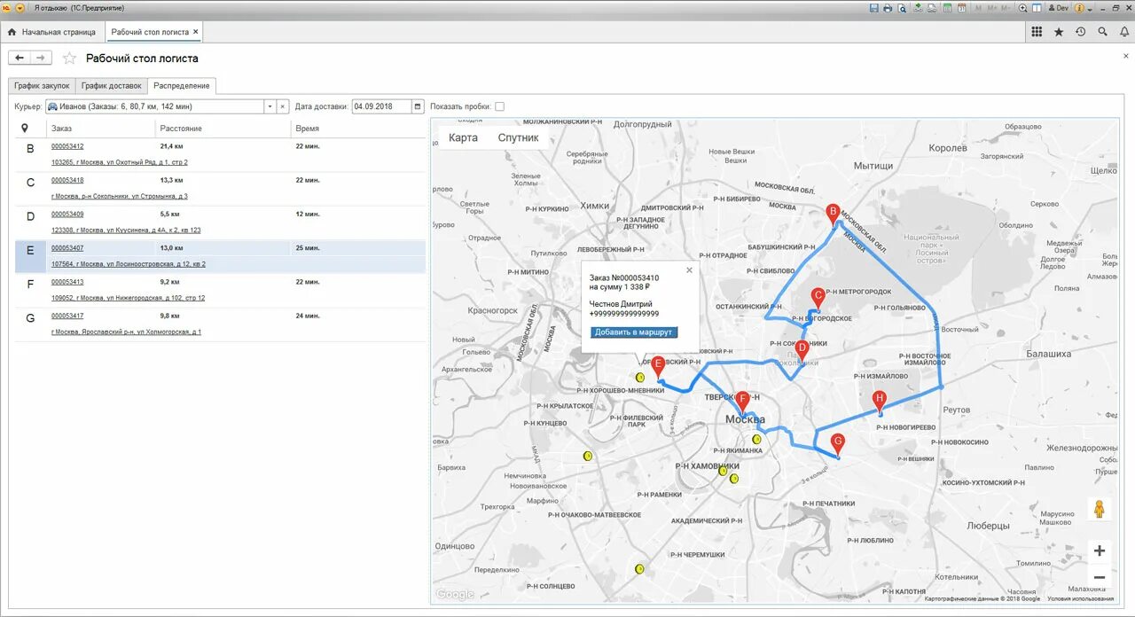The width and height of the screenshot is (1135, 617).
Task: Switch map to Спутник view
Action: (x=518, y=137)
